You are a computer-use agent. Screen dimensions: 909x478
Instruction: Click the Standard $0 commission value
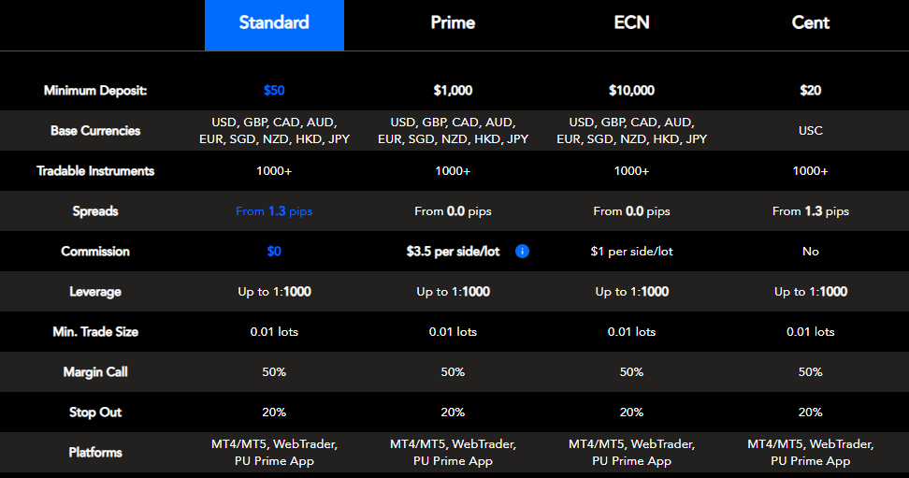[274, 252]
